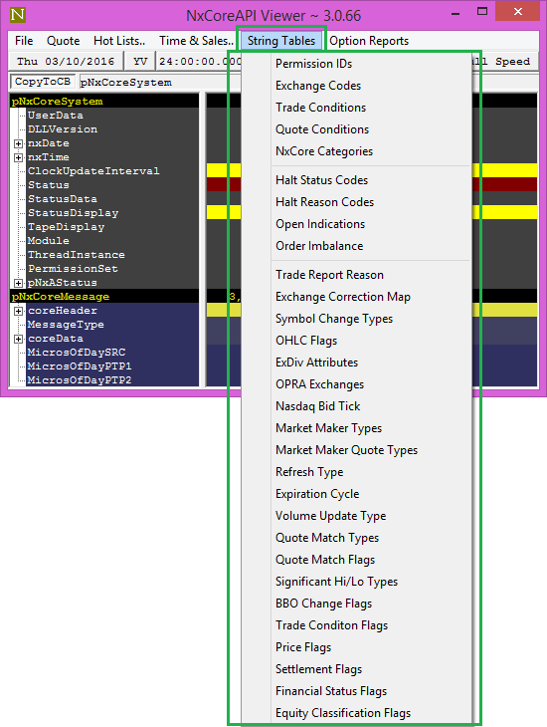Image resolution: width=547 pixels, height=727 pixels.
Task: Choose Nasdaq Bid Tick entry
Action: pyautogui.click(x=317, y=406)
